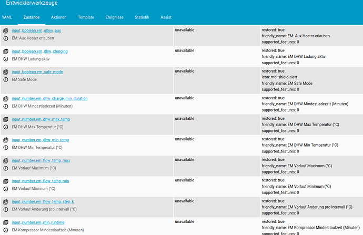
Task: Show info for EM DHW Min Temperatur (°C)
Action: (x=6, y=147)
